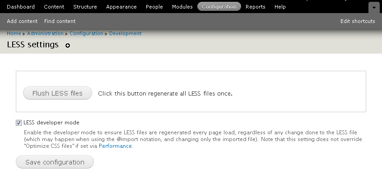Select Appearance in the toolbar

click(121, 7)
